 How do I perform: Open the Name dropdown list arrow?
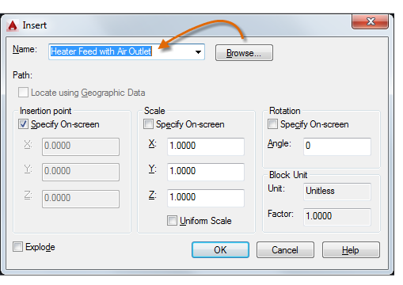pyautogui.click(x=198, y=52)
